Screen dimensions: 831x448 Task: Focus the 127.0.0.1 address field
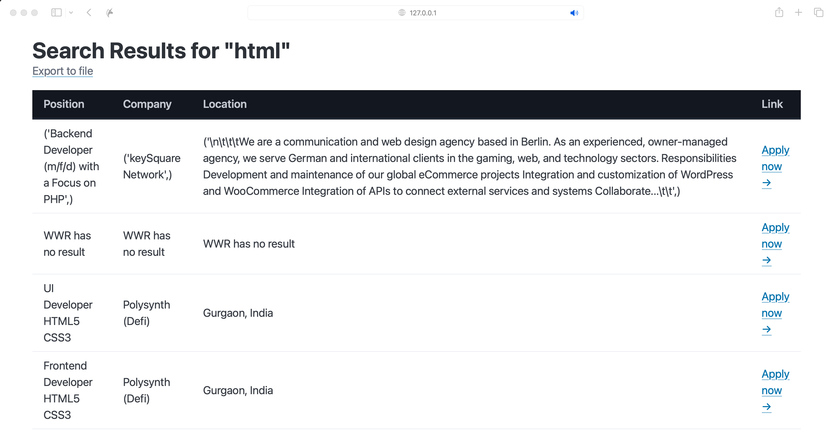423,13
